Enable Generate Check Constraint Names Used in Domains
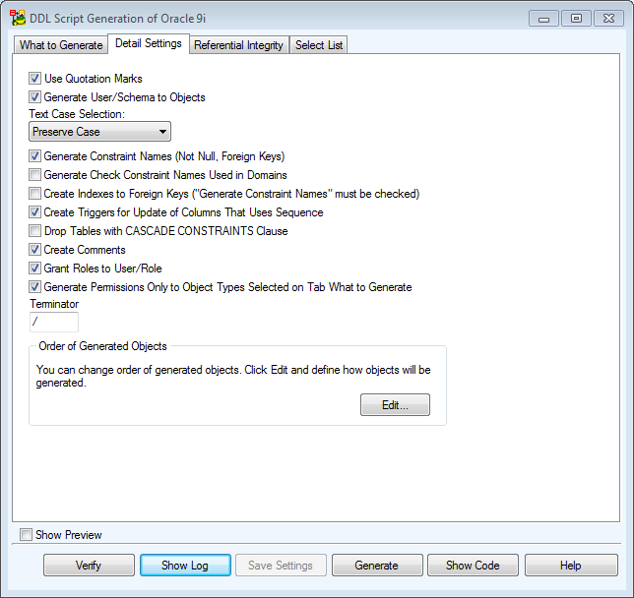634x598 pixels. 34,174
